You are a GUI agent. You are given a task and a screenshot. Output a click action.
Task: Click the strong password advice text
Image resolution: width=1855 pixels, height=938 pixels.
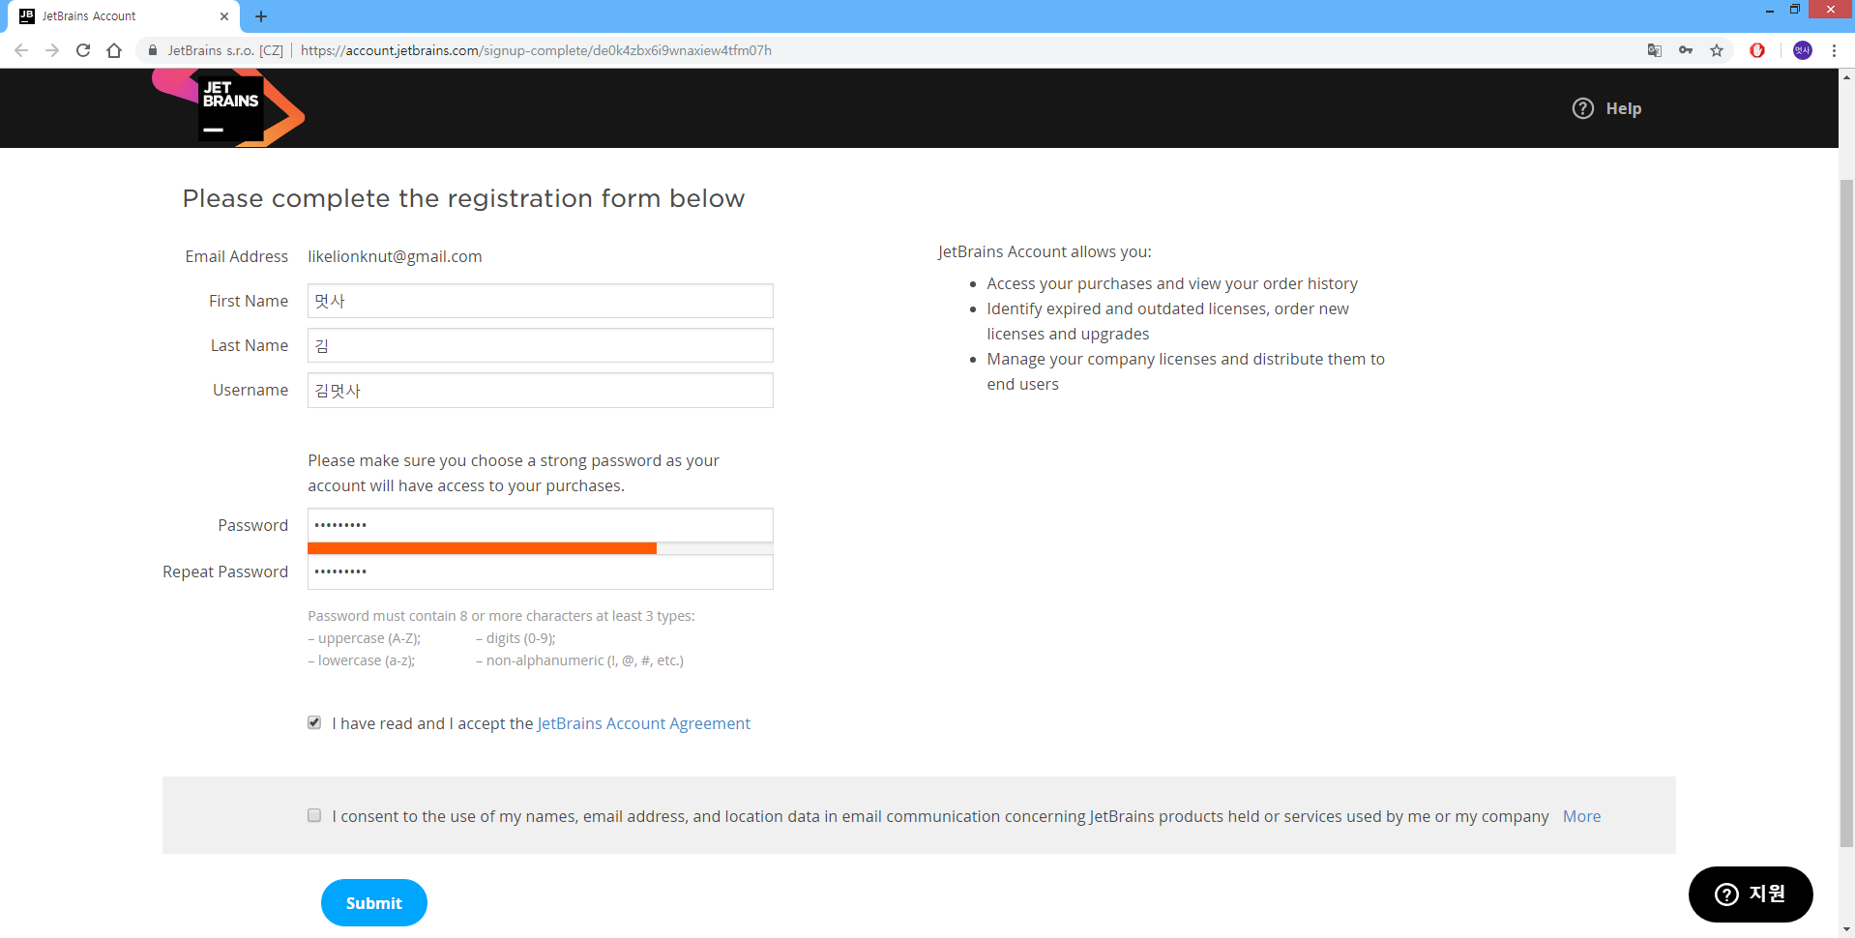tap(514, 473)
